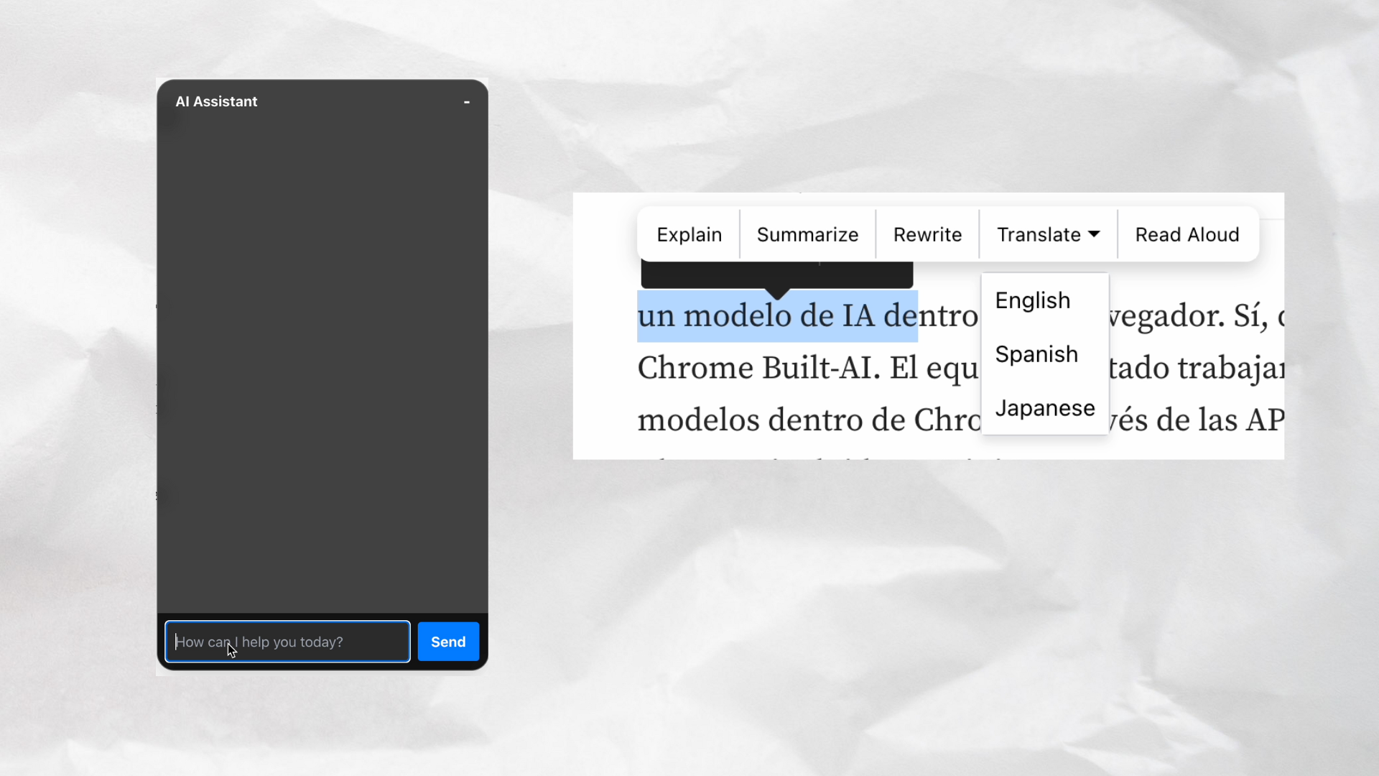
Task: Open the Translate menu label
Action: [1038, 235]
